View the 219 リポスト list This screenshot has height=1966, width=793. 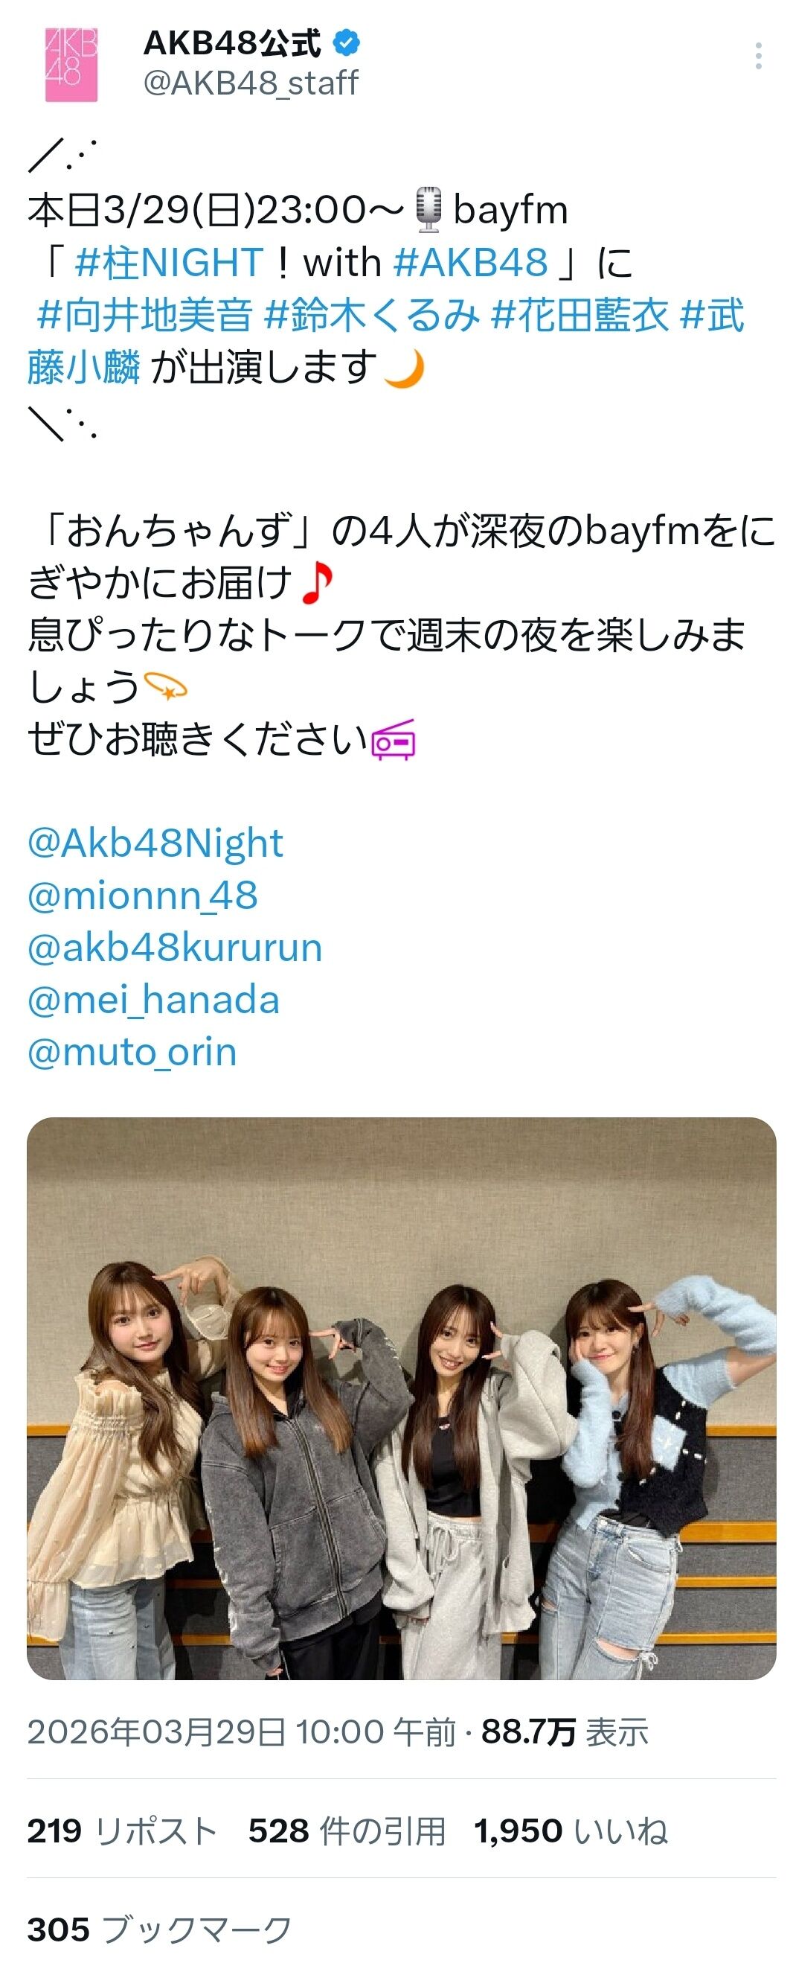(x=122, y=1831)
